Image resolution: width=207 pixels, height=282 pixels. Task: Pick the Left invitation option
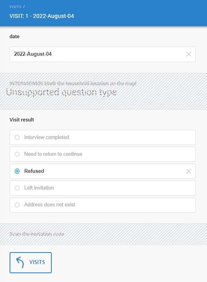click(103, 188)
